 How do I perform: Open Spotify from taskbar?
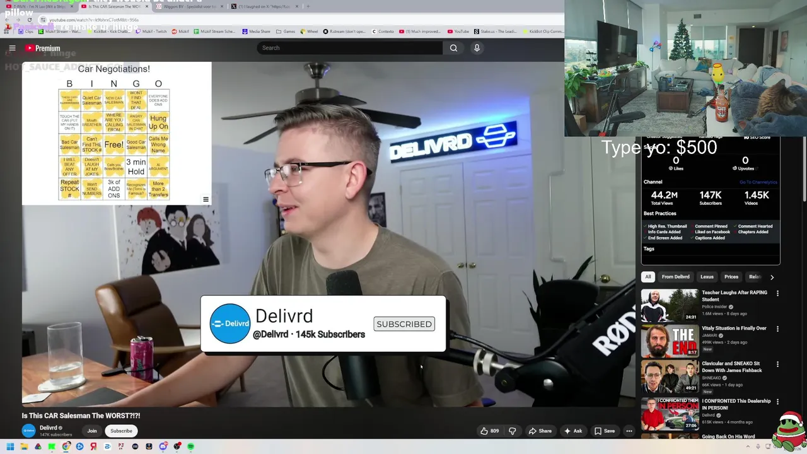(190, 446)
